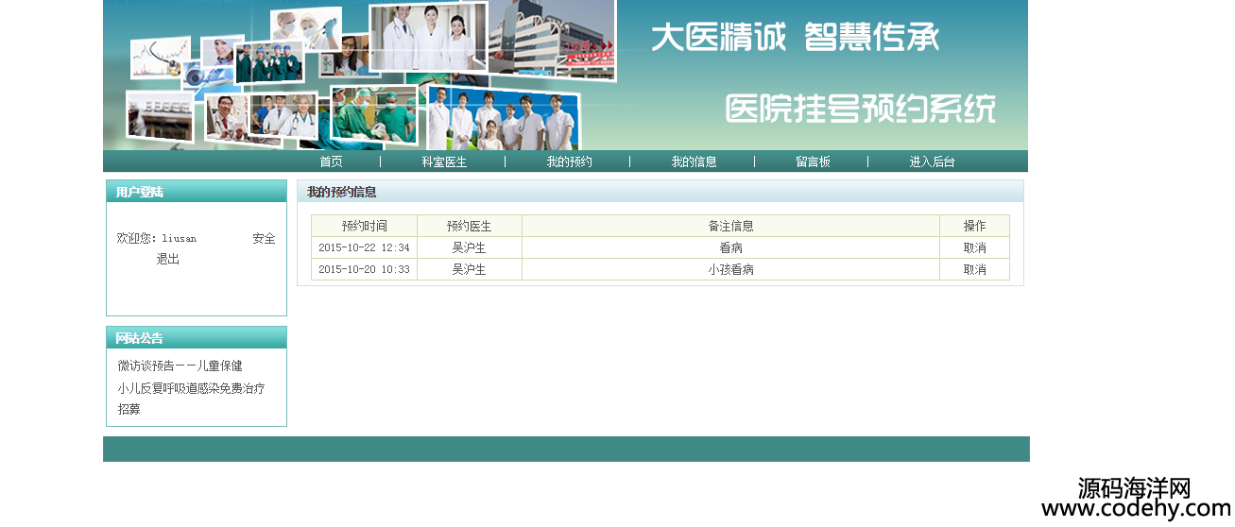This screenshot has width=1235, height=527.
Task: Click the 大医精诚 智慧传承 banner slogan
Action: tap(795, 38)
